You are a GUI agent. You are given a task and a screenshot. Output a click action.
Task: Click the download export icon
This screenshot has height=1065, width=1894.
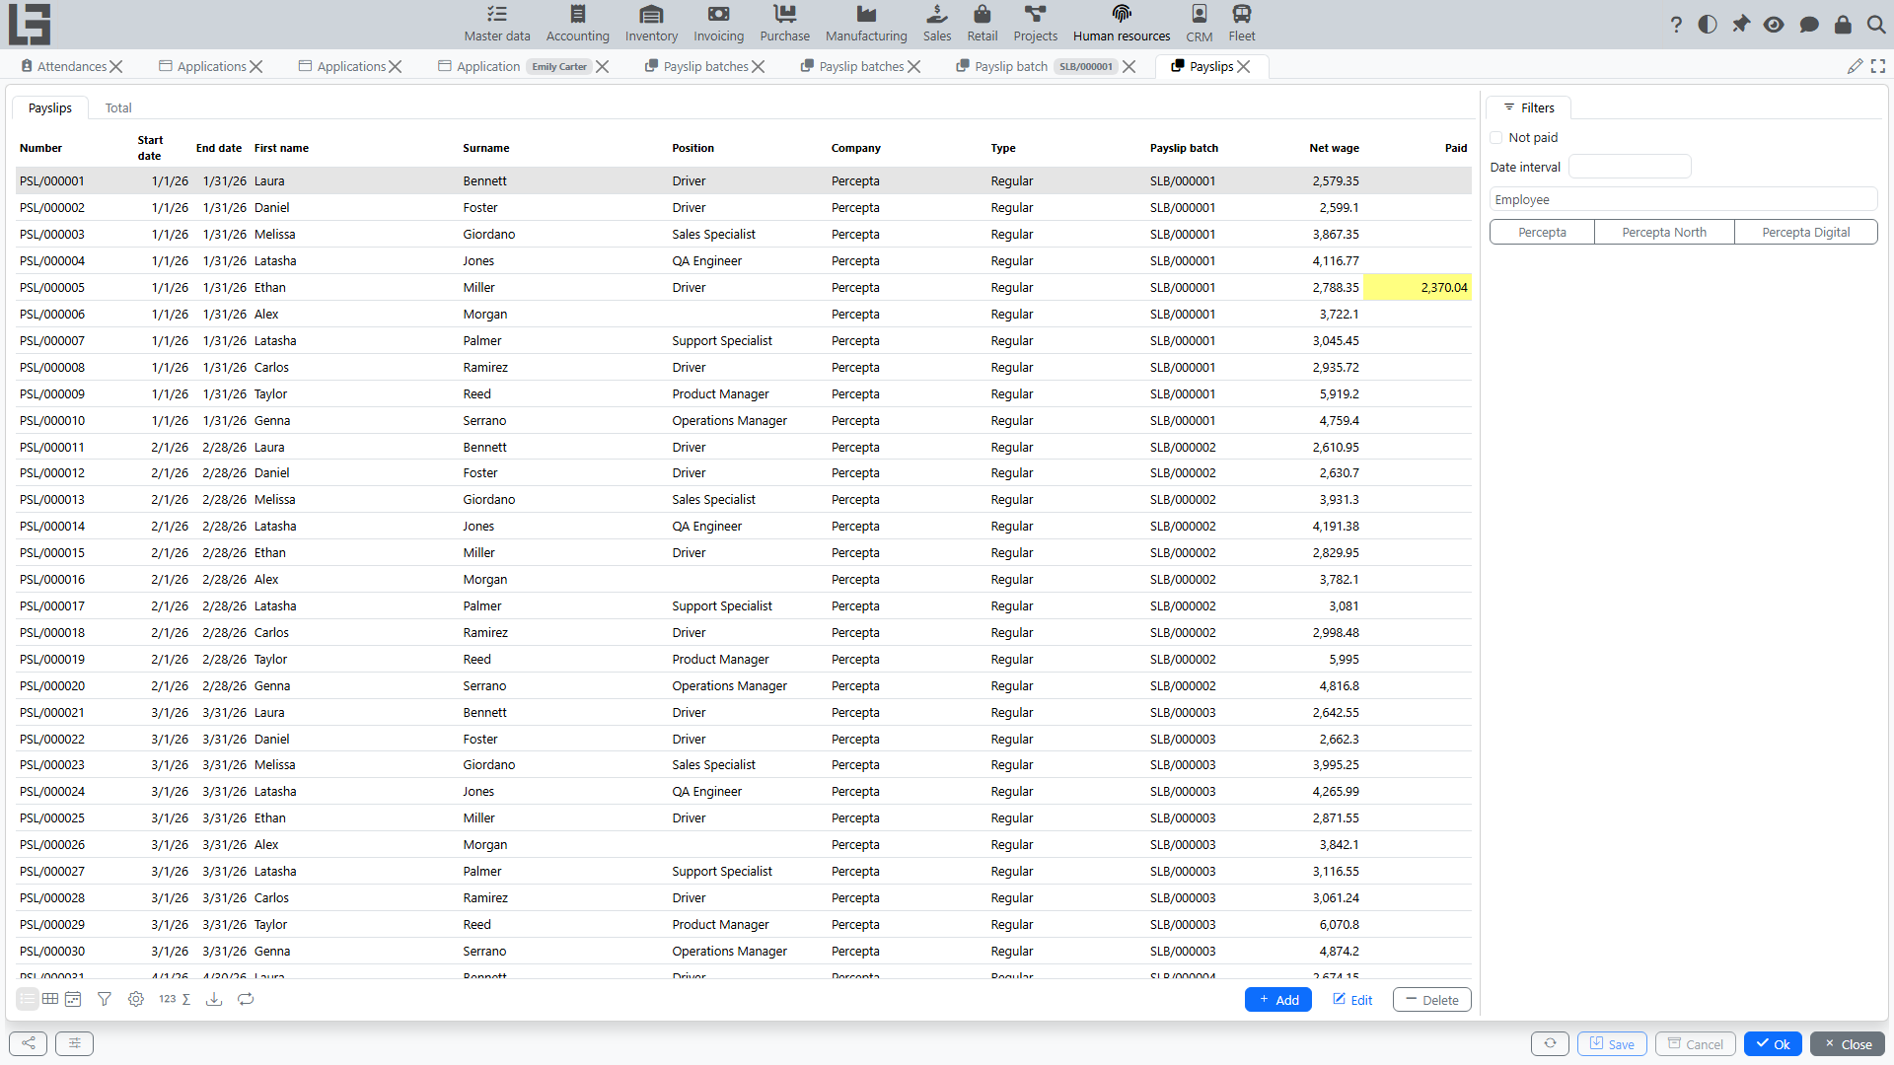pyautogui.click(x=214, y=999)
